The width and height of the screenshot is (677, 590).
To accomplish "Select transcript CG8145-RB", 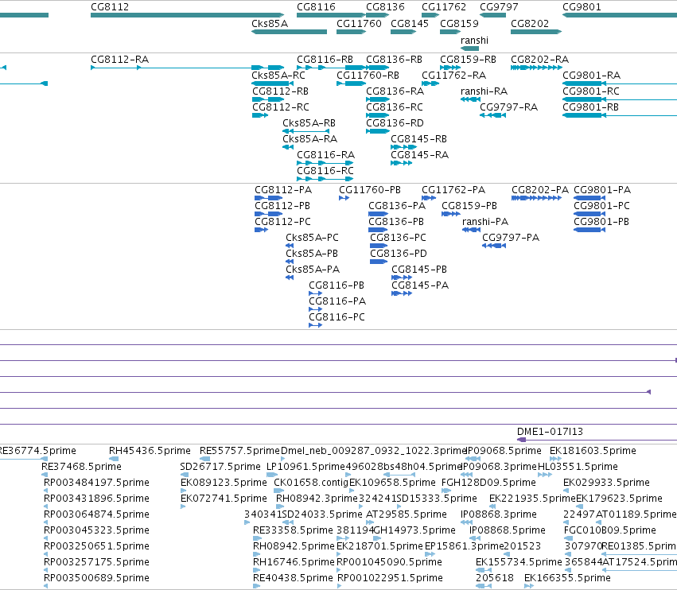I will coord(403,147).
